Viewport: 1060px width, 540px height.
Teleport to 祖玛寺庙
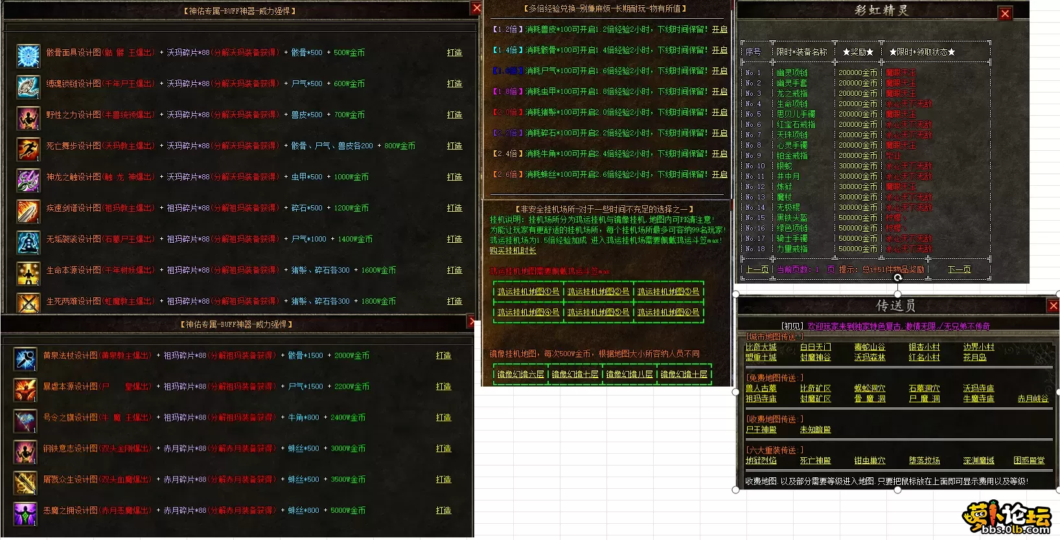[x=761, y=399]
